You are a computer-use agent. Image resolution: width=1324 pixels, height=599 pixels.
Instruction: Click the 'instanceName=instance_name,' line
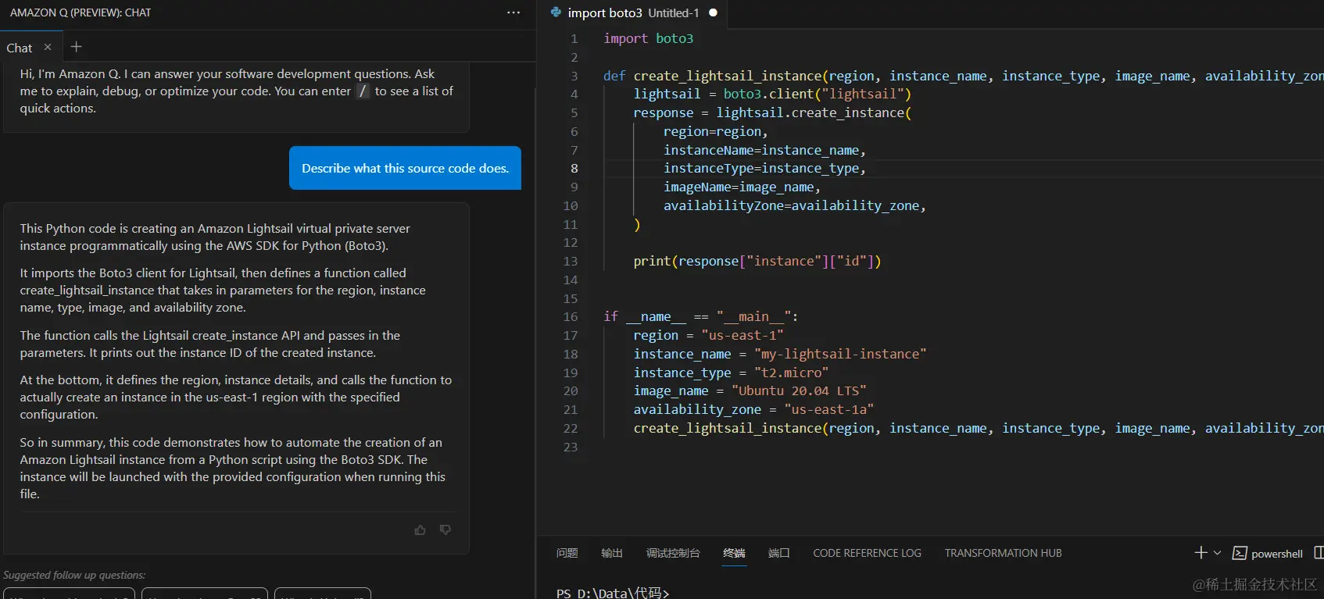point(764,150)
